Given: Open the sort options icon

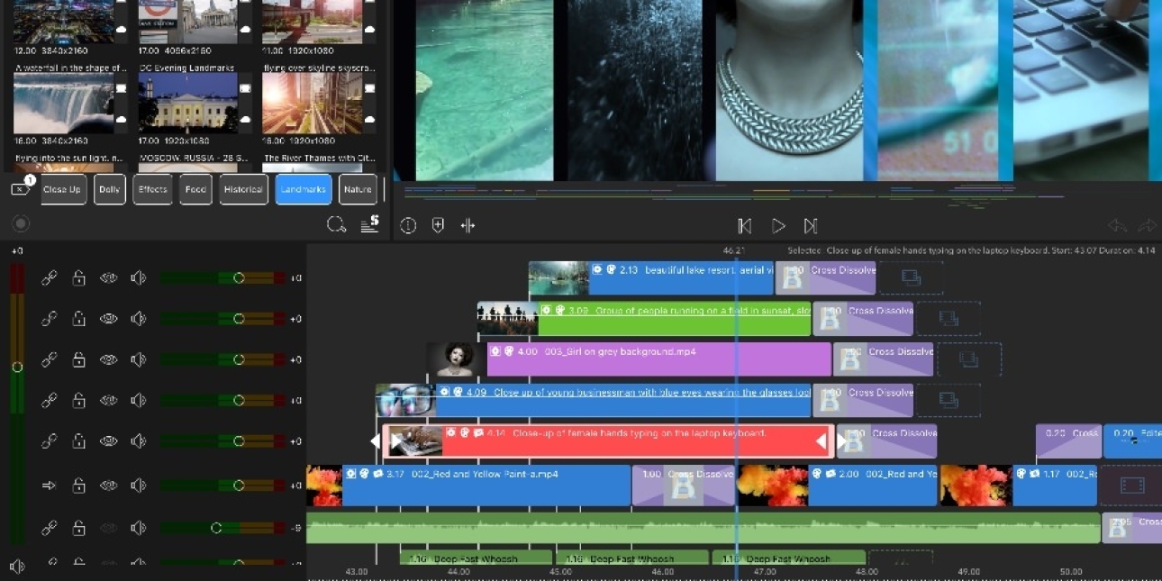Looking at the screenshot, I should (x=369, y=225).
